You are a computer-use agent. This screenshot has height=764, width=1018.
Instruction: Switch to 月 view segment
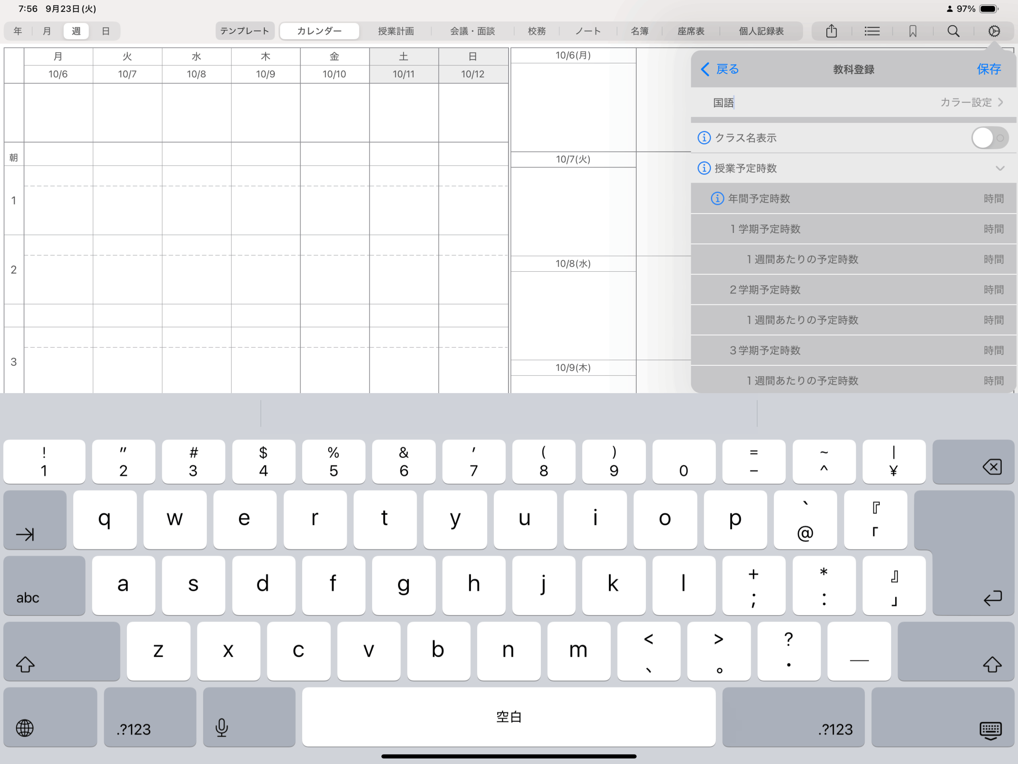47,31
